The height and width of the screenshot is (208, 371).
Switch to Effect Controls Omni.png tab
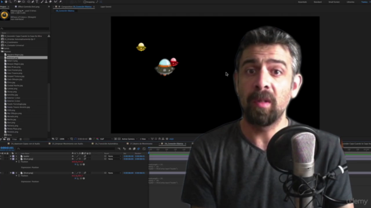point(28,6)
